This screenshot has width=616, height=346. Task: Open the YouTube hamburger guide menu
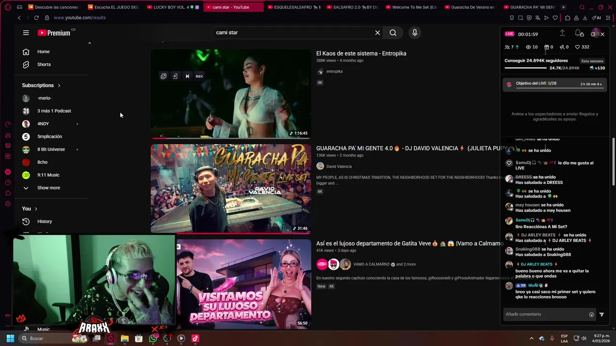(26, 33)
